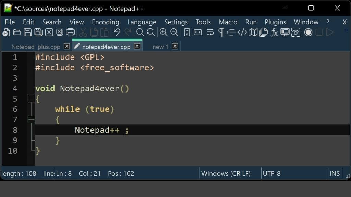The height and width of the screenshot is (197, 351).
Task: Toggle synchronized horizontal scrolling icon
Action: tap(198, 32)
